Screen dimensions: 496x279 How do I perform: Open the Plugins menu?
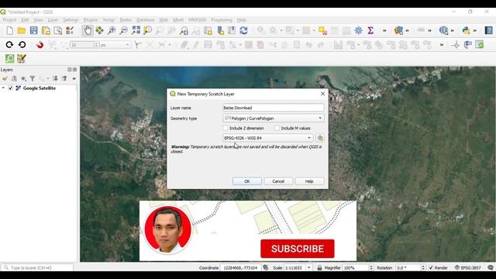coord(91,20)
